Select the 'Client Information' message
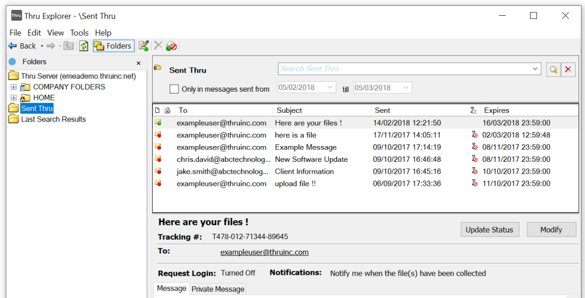 coord(366,171)
